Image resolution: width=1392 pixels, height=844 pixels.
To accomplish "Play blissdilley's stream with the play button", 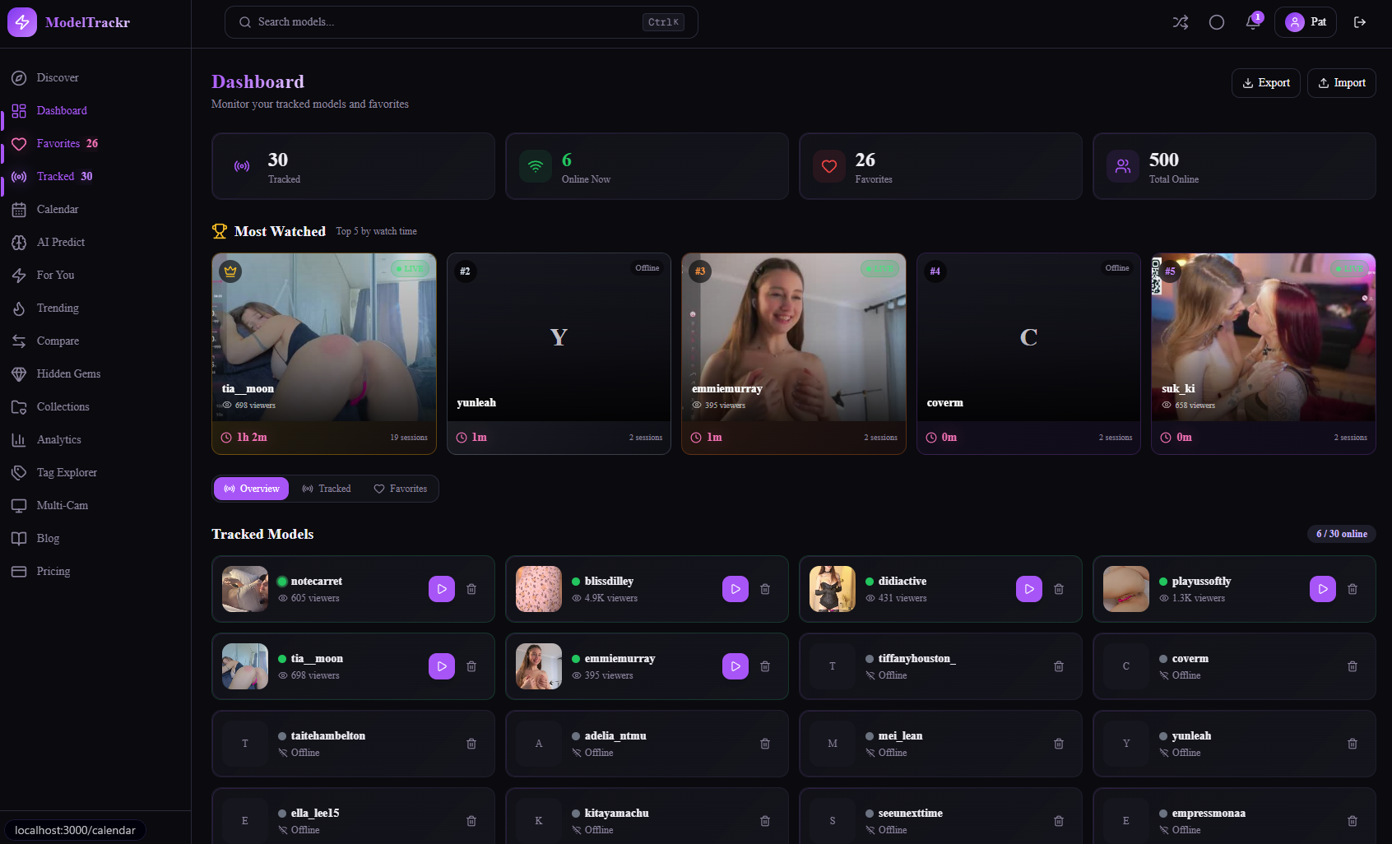I will click(735, 589).
